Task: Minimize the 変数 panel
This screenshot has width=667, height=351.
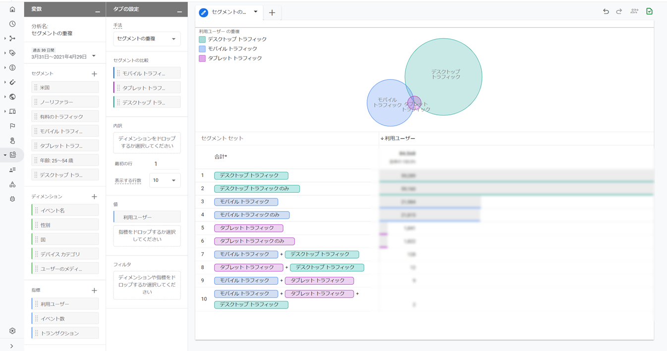Action: pyautogui.click(x=97, y=11)
